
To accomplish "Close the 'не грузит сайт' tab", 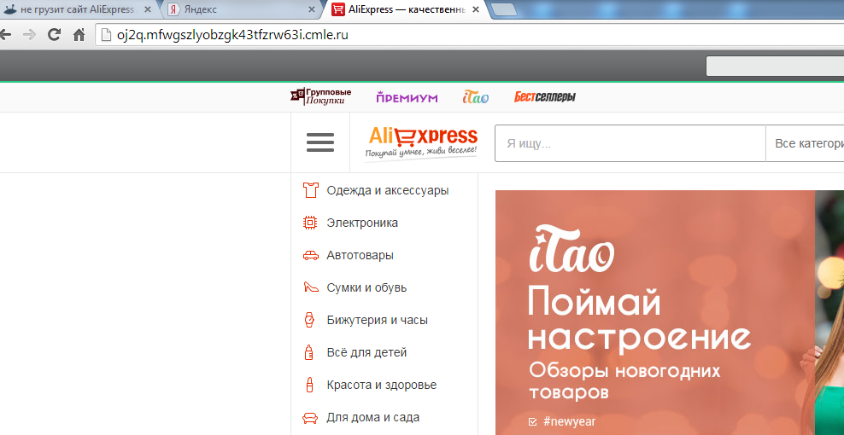I will (x=148, y=9).
